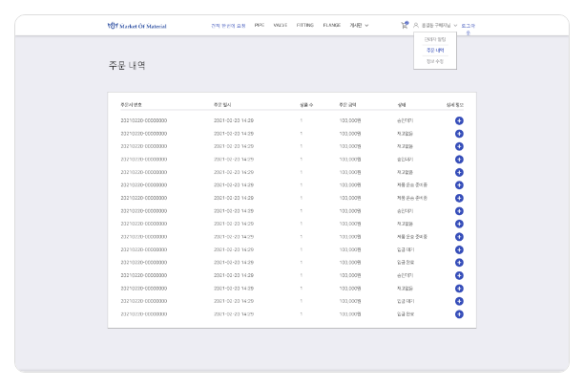Expand details with first row's plus button
Image resolution: width=584 pixels, height=387 pixels.
point(459,120)
